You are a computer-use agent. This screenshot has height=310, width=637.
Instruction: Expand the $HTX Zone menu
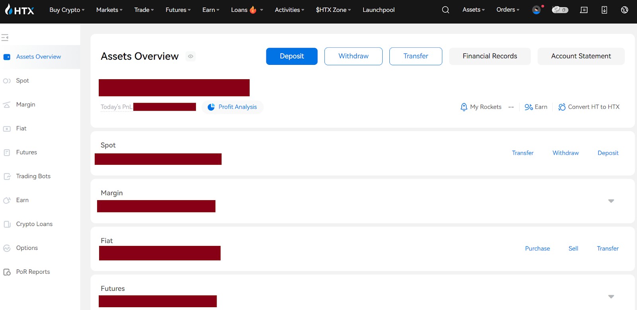(334, 10)
